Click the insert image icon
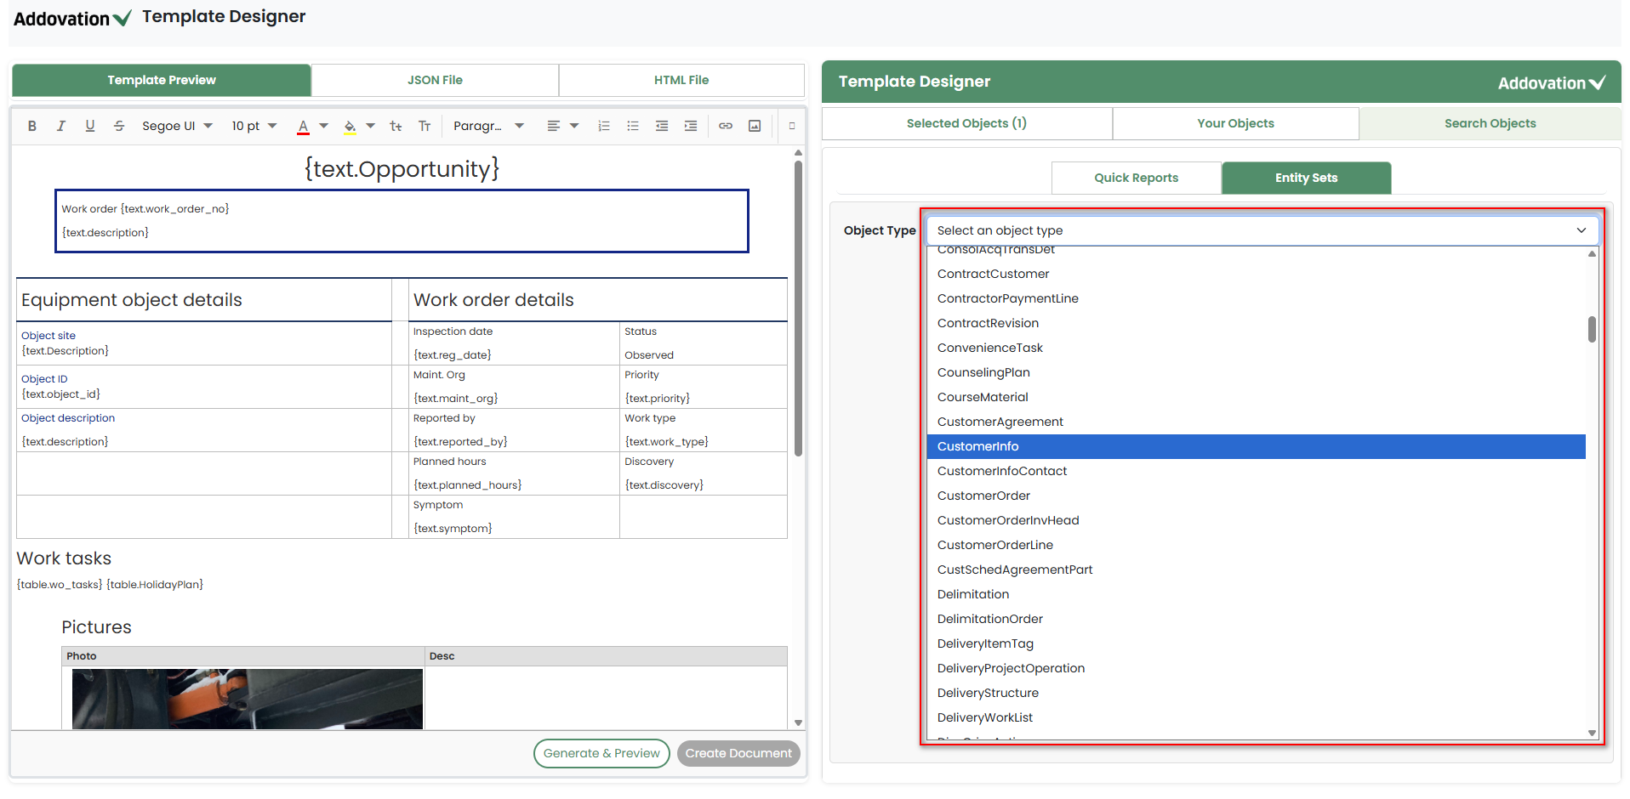The width and height of the screenshot is (1630, 799). click(x=755, y=126)
